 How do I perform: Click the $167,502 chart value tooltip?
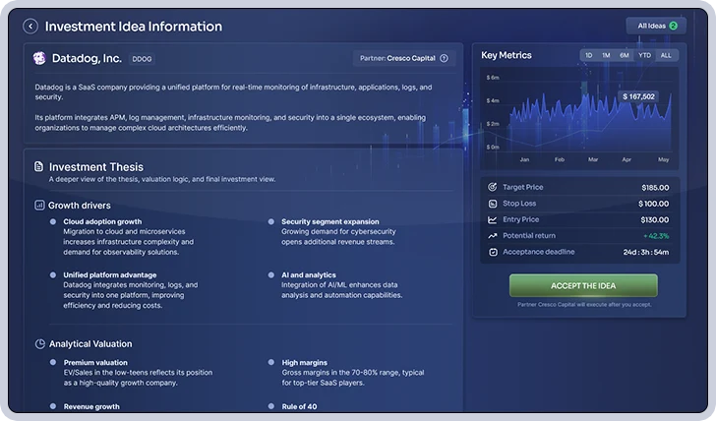point(638,96)
